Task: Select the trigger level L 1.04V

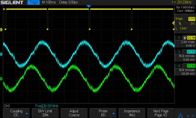Action: click(x=181, y=29)
